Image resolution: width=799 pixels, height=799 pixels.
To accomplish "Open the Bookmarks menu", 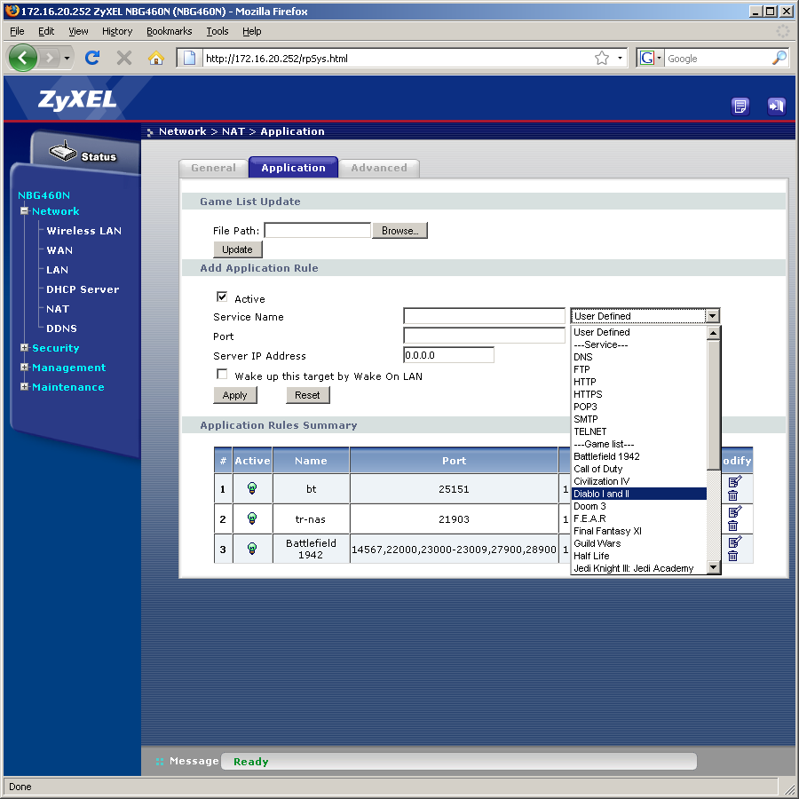I will click(170, 31).
